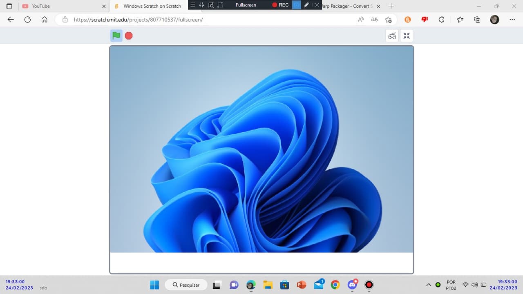The width and height of the screenshot is (523, 294).
Task: Click the Pesquisar taskbar search box
Action: pyautogui.click(x=186, y=285)
